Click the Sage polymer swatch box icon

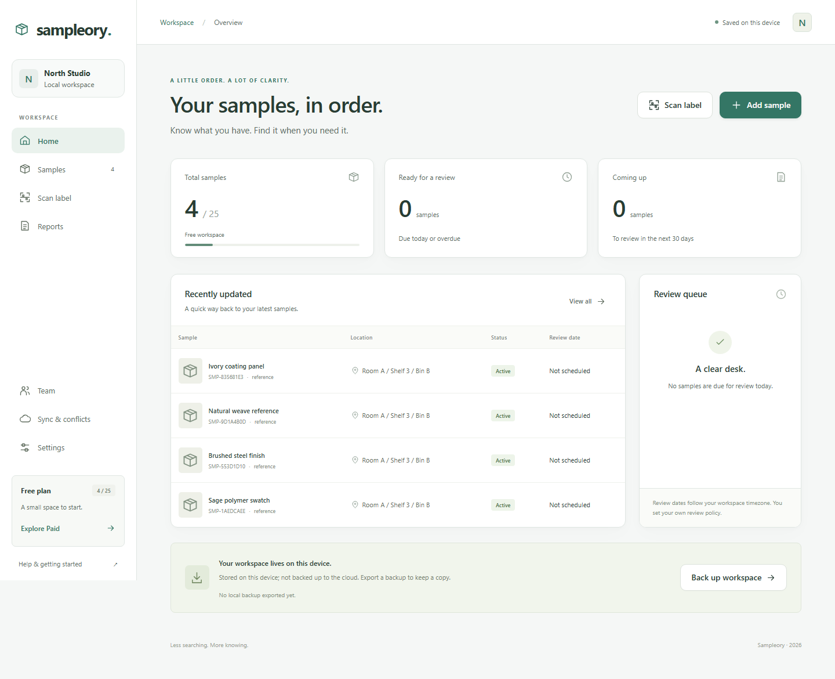tap(190, 505)
